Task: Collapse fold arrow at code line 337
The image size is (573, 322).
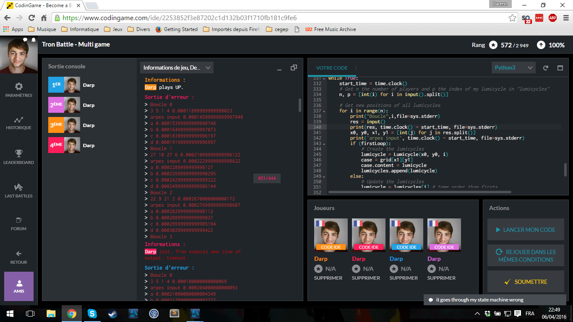Action: click(x=324, y=111)
